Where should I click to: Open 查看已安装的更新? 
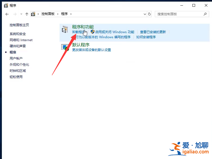(x=153, y=32)
